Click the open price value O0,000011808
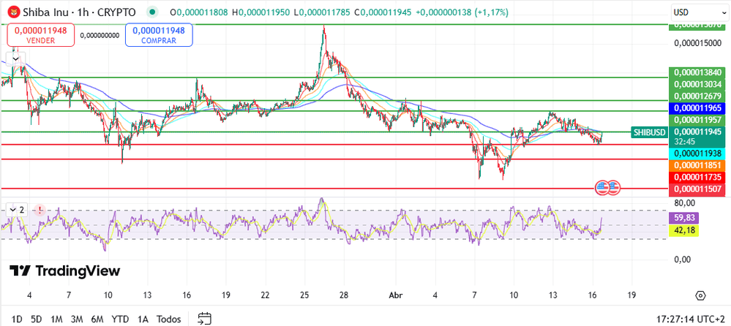The image size is (731, 326). [x=199, y=12]
